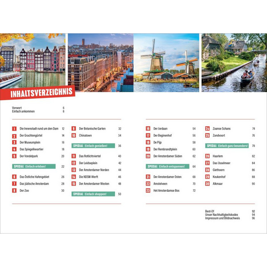Click the 'Der Rembrandtplein' entry
267x267 pixels.
coord(165,150)
